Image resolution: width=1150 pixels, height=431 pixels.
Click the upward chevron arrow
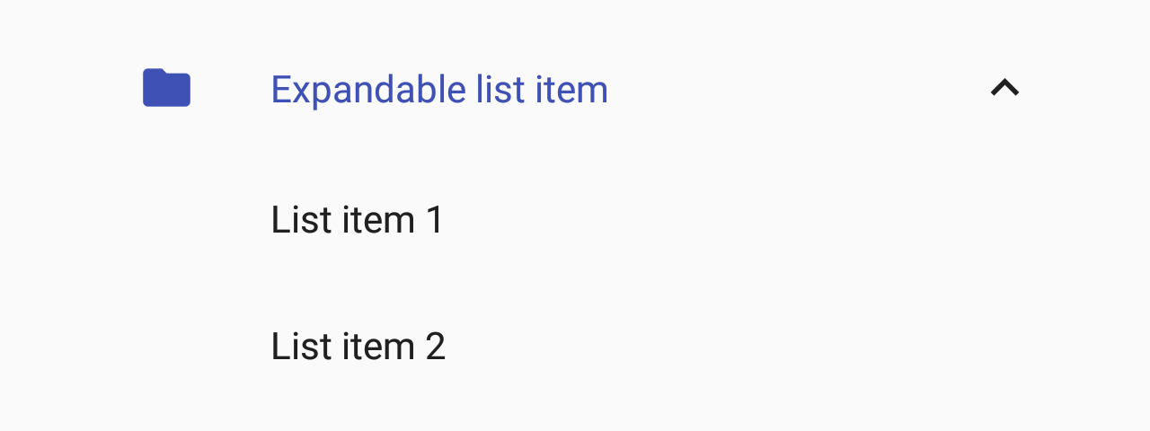tap(1004, 88)
